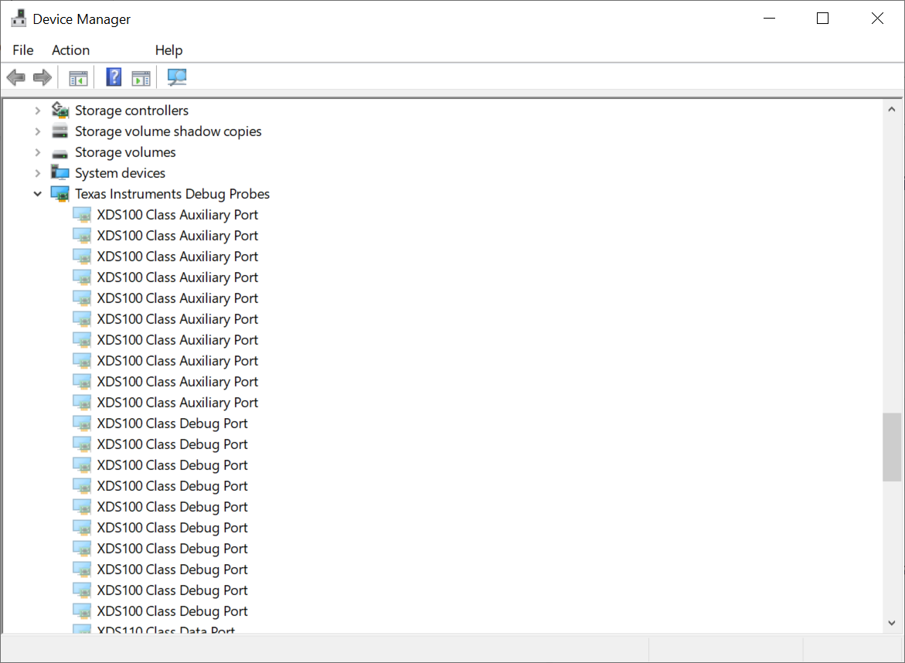Click the Device Manager title bar icon
The height and width of the screenshot is (663, 905).
[x=19, y=19]
